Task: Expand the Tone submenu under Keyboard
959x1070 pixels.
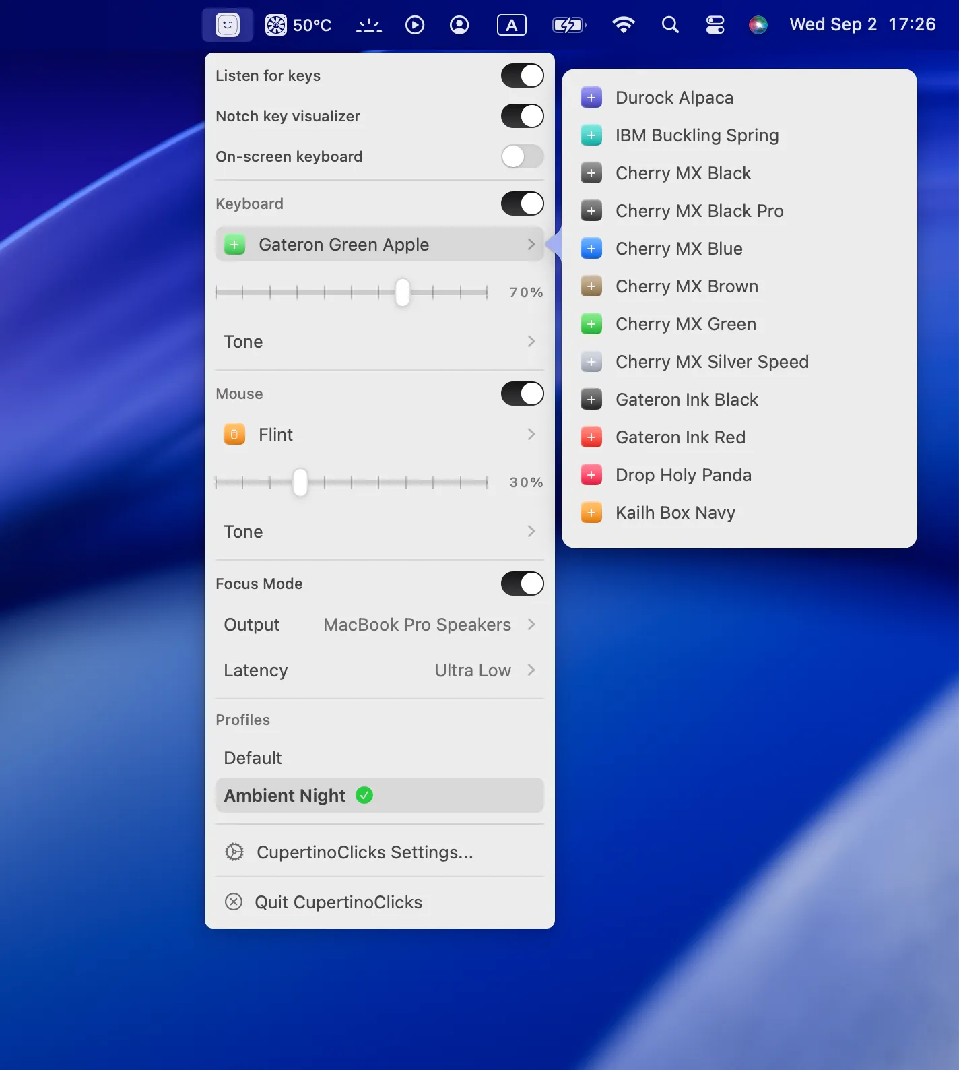Action: click(380, 342)
